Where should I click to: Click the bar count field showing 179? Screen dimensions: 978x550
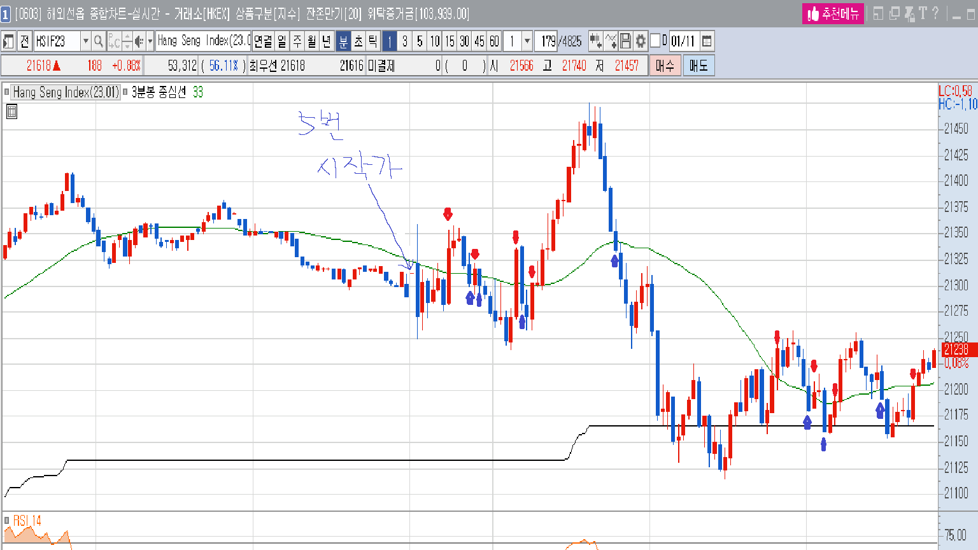[548, 41]
